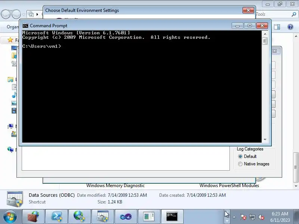Click the Explorer window restore button

click(280, 4)
